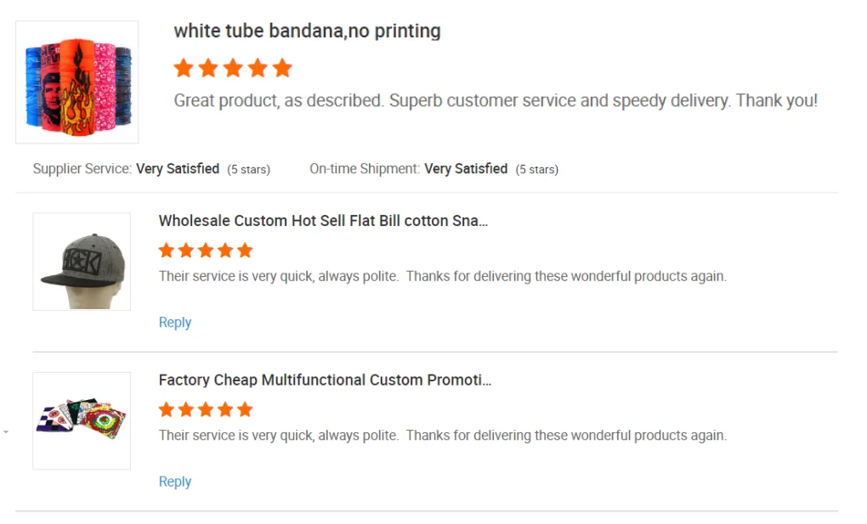Viewport: 867px width, 524px height.
Task: Click first star of the tube bandana review
Action: 183,68
